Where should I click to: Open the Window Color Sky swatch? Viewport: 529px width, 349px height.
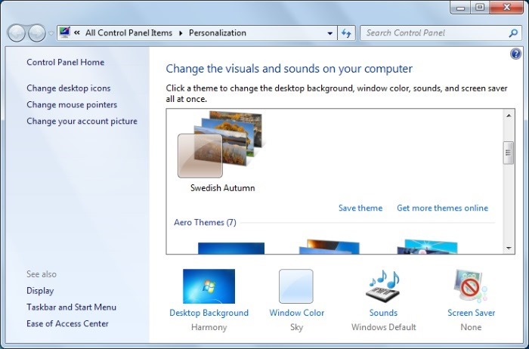pos(296,286)
